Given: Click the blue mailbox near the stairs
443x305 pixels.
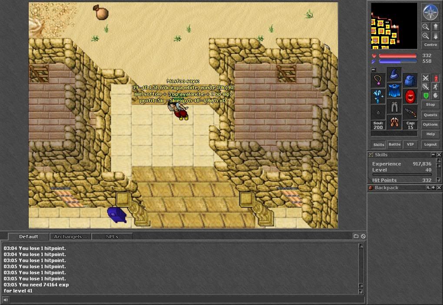Looking at the screenshot, I should point(117,215).
